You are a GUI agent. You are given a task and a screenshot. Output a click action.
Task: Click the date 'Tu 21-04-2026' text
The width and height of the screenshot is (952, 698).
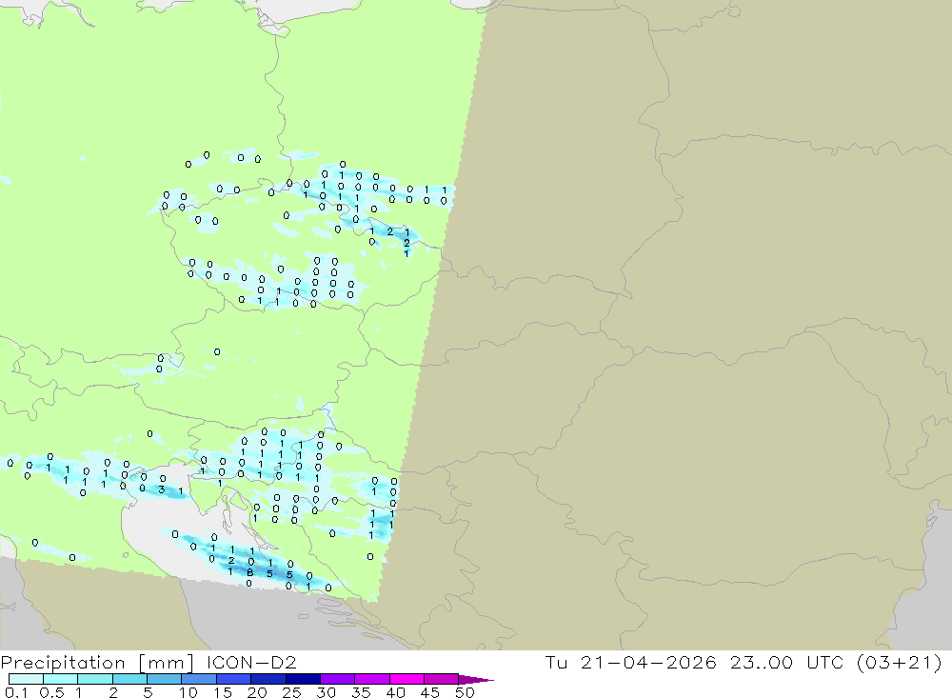tap(631, 662)
